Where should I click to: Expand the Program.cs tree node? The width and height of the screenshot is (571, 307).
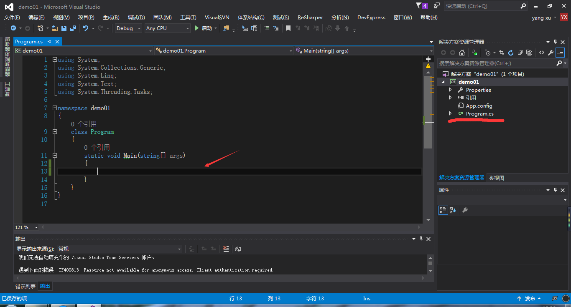click(x=450, y=113)
